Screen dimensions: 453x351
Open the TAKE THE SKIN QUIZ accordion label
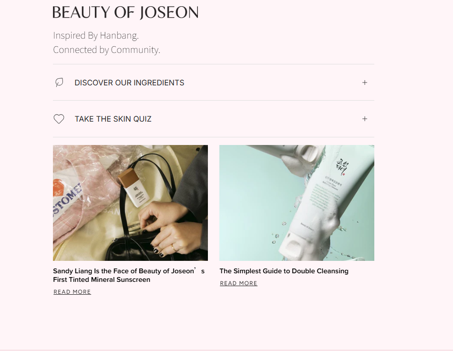pyautogui.click(x=113, y=119)
